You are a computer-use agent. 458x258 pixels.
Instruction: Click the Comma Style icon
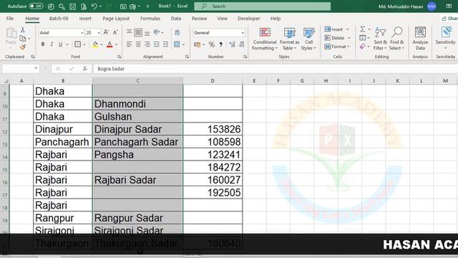pos(221,44)
